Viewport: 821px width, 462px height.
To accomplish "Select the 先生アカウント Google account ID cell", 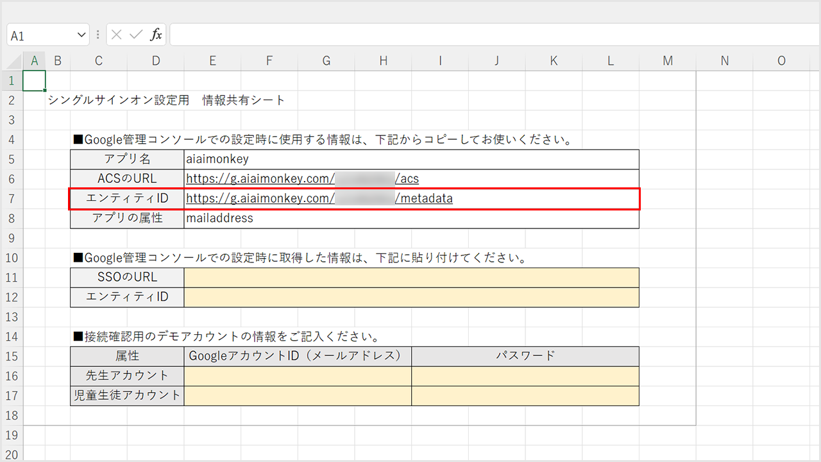I will click(x=298, y=376).
